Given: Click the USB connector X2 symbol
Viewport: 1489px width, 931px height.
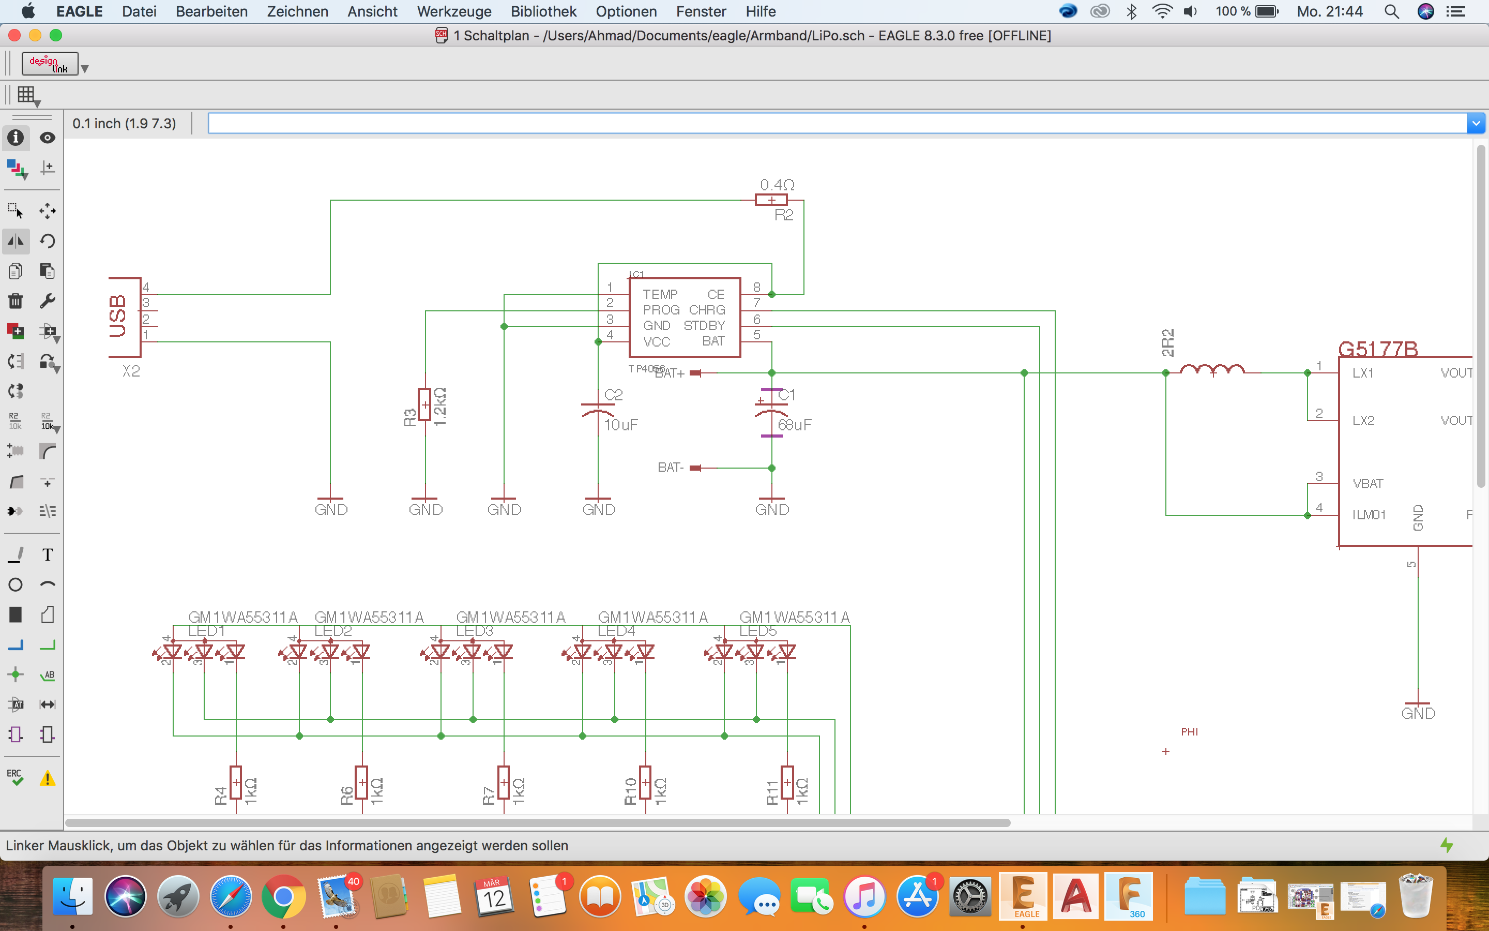Looking at the screenshot, I should tap(125, 317).
